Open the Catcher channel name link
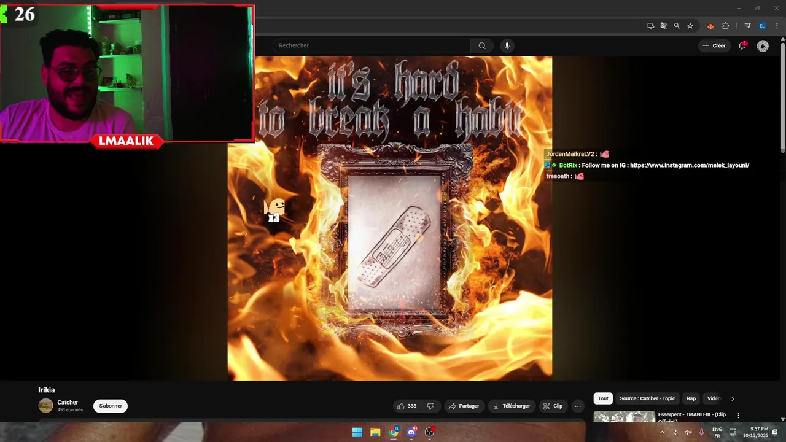The width and height of the screenshot is (786, 442). [x=68, y=403]
